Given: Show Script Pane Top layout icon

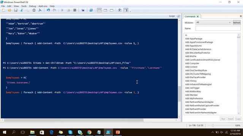Looking at the screenshot, I should (99, 10).
